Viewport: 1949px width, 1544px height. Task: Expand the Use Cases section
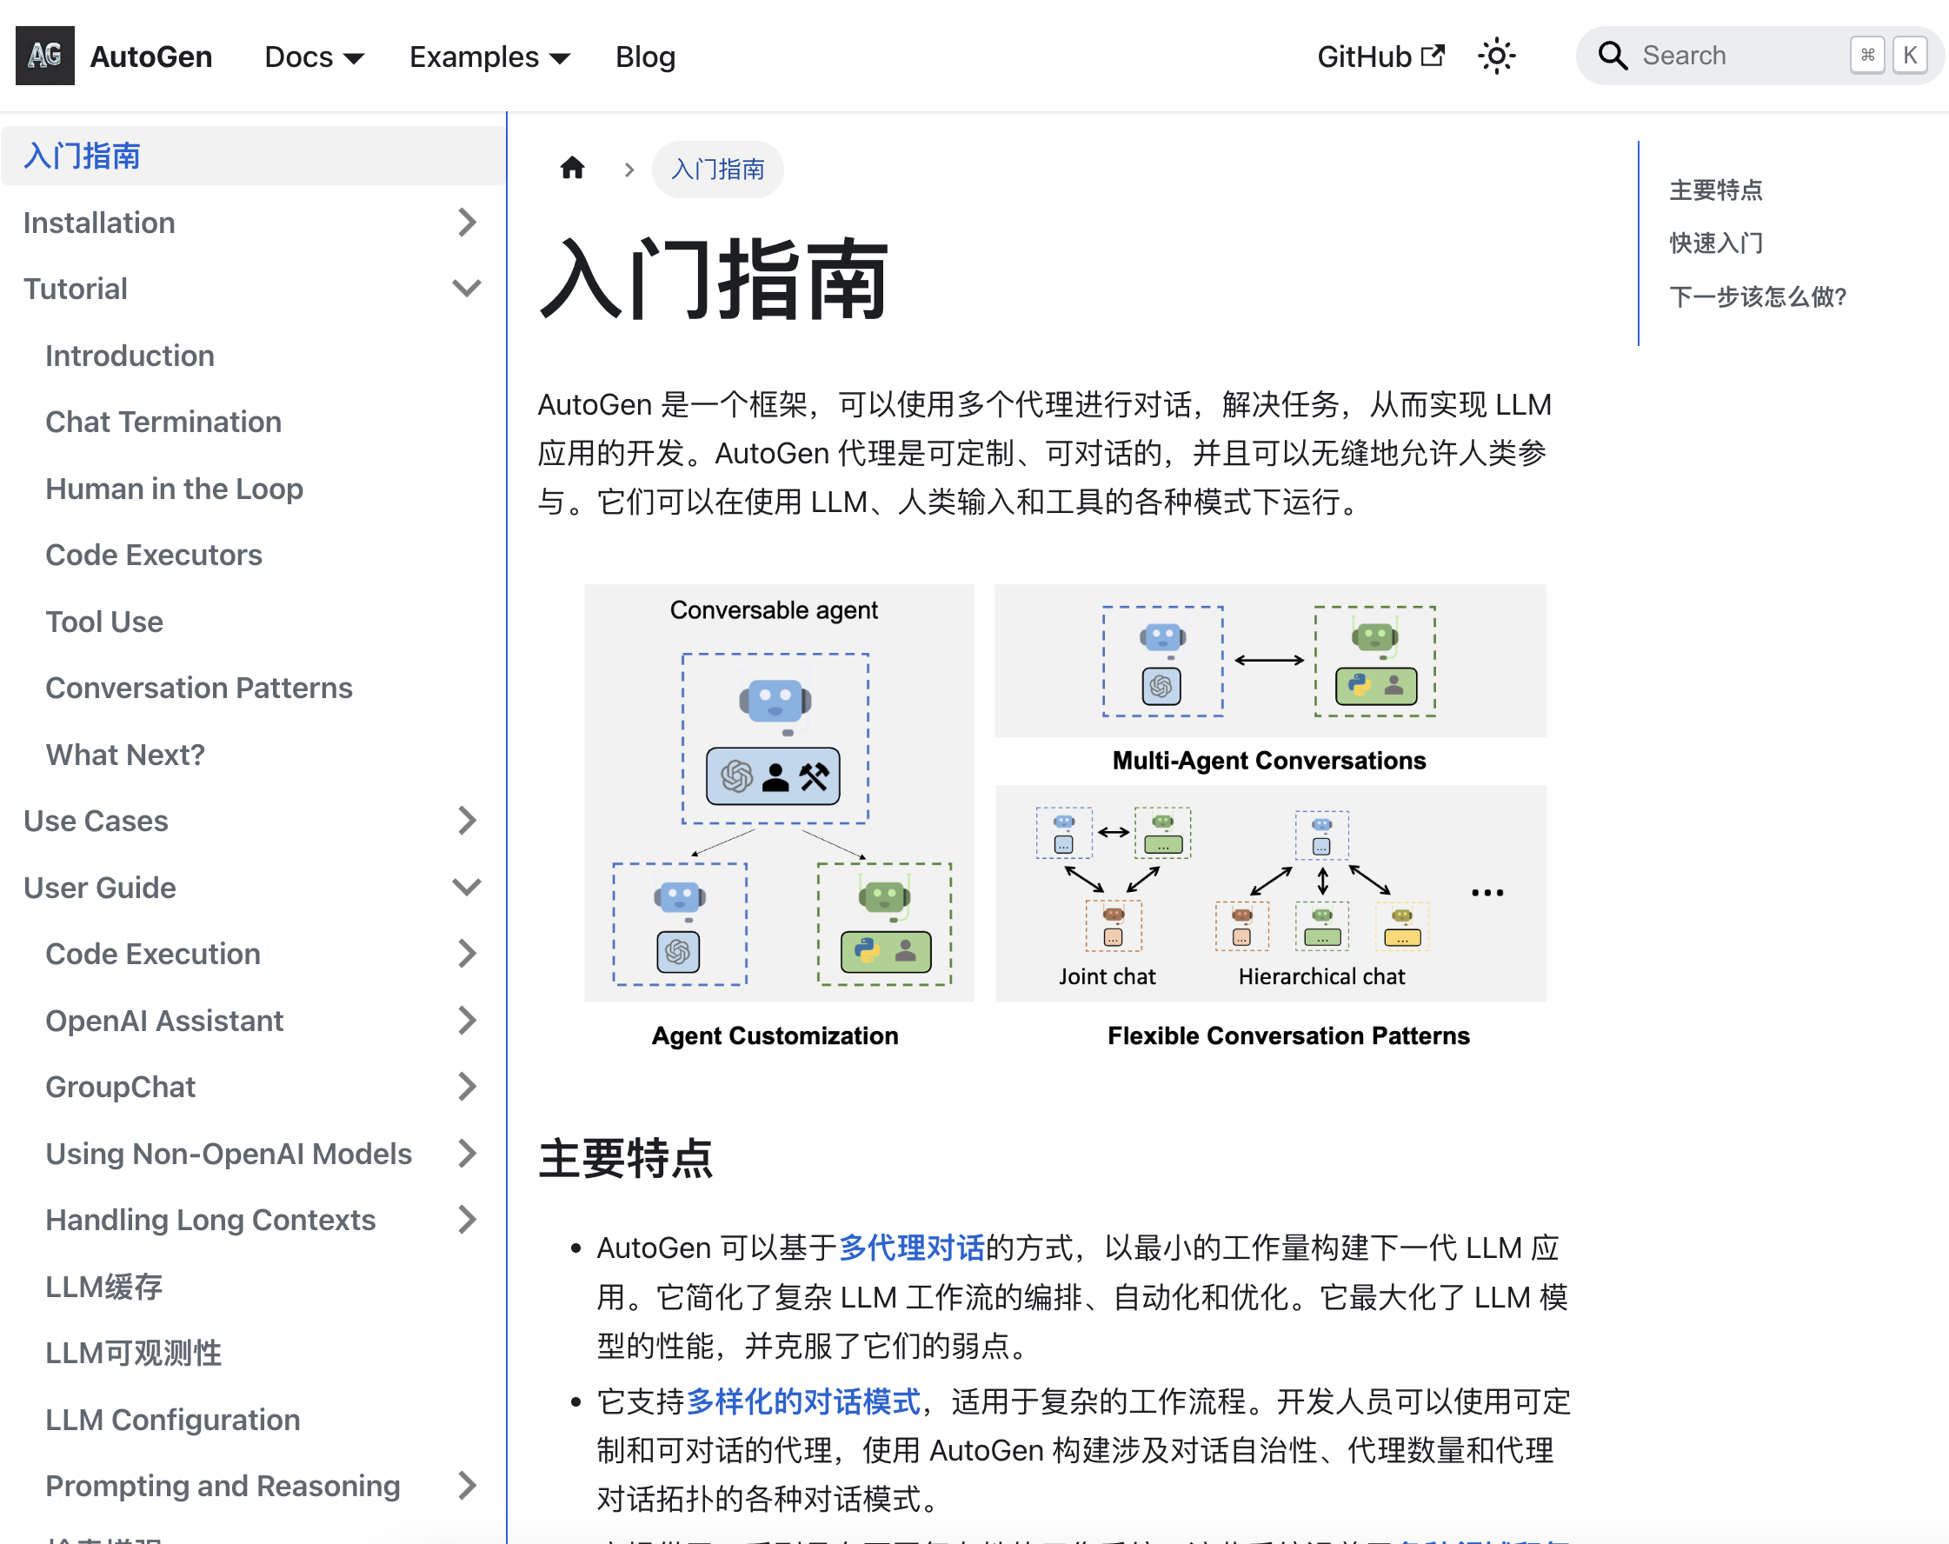tap(467, 820)
